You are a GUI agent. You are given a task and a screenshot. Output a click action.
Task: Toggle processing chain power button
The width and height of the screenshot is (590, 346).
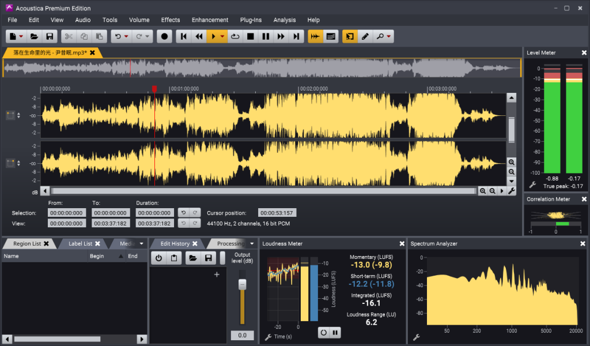click(x=159, y=258)
